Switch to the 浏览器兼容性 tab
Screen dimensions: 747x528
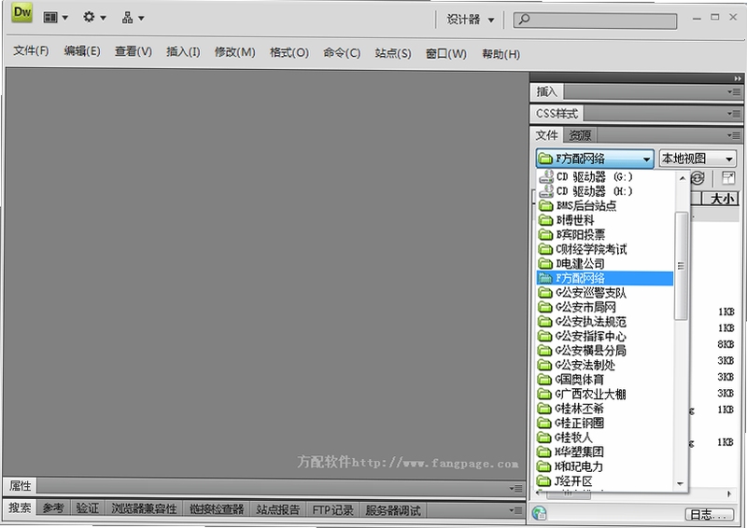(144, 509)
